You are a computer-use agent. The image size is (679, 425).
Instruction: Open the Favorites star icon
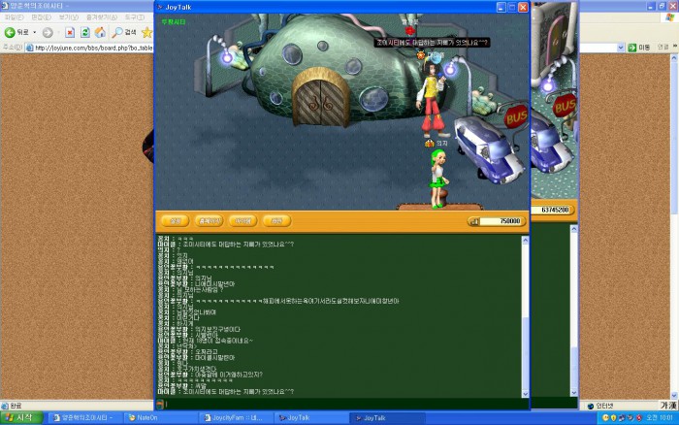[x=147, y=32]
